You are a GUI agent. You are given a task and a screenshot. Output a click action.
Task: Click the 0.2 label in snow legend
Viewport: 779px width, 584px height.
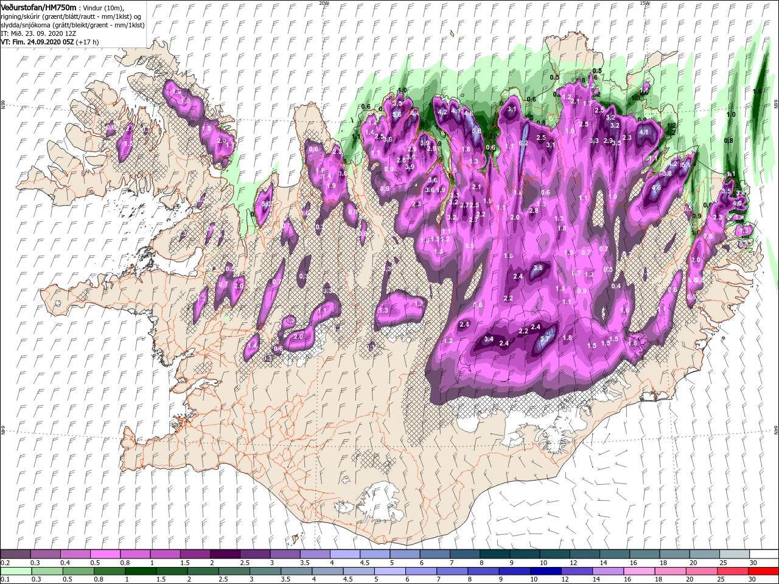5,563
